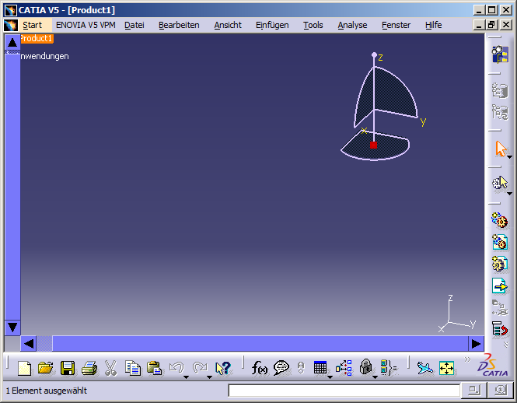This screenshot has height=403, width=517.
Task: Click the gear-with-cursor selection icon
Action: (x=500, y=183)
